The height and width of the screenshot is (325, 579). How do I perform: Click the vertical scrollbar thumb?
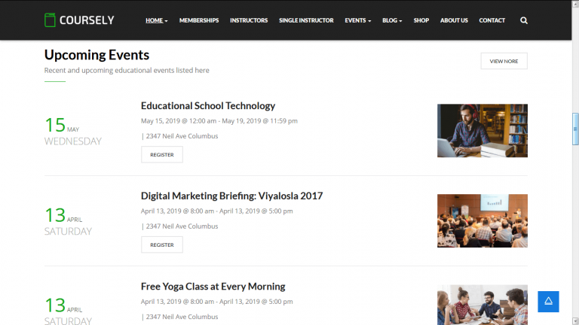[x=575, y=129]
